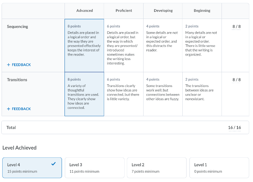Click the Advanced column header
This screenshot has height=182, width=253.
(x=84, y=11)
